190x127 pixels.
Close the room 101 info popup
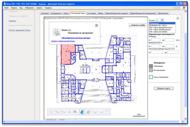(x=97, y=25)
